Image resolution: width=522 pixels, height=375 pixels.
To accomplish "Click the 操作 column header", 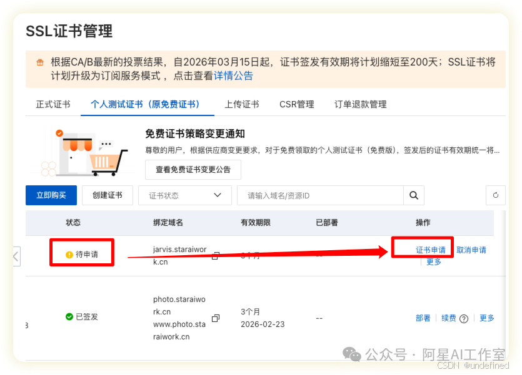I will coord(423,223).
